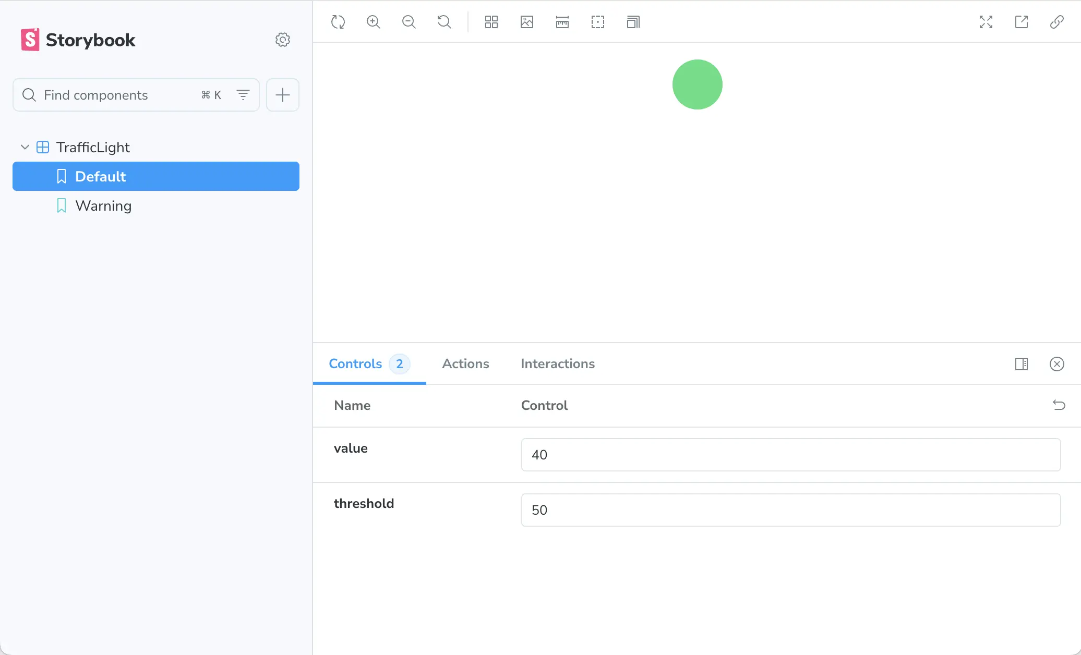1081x655 pixels.
Task: Click the plus create-story button
Action: point(283,95)
